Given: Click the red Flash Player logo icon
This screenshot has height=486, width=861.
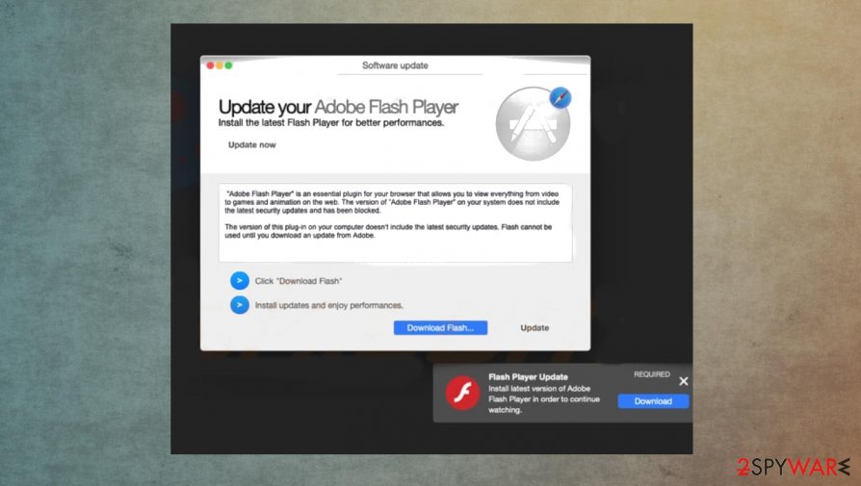Looking at the screenshot, I should (x=462, y=393).
